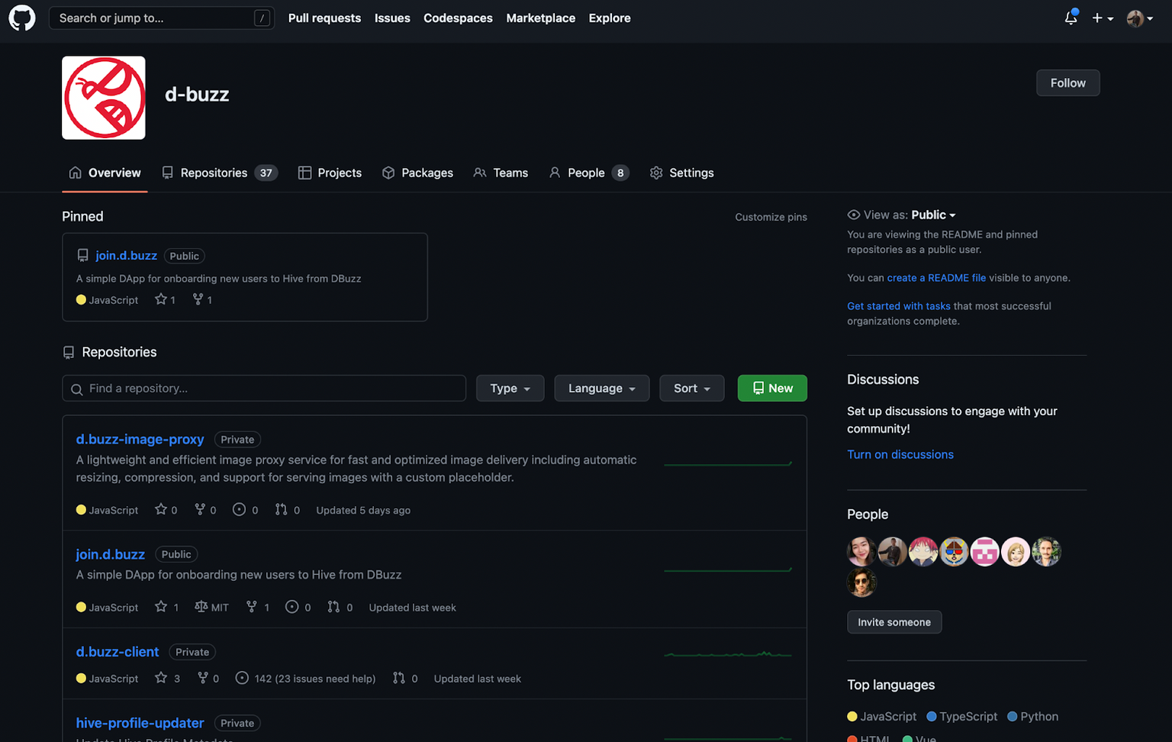This screenshot has height=742, width=1172.
Task: Open issues icon on d.buzz-image-proxy row
Action: click(239, 510)
